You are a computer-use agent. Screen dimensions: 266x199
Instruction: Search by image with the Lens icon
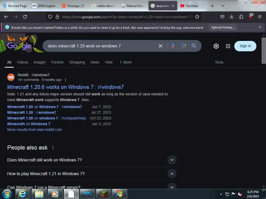[x=184, y=46]
